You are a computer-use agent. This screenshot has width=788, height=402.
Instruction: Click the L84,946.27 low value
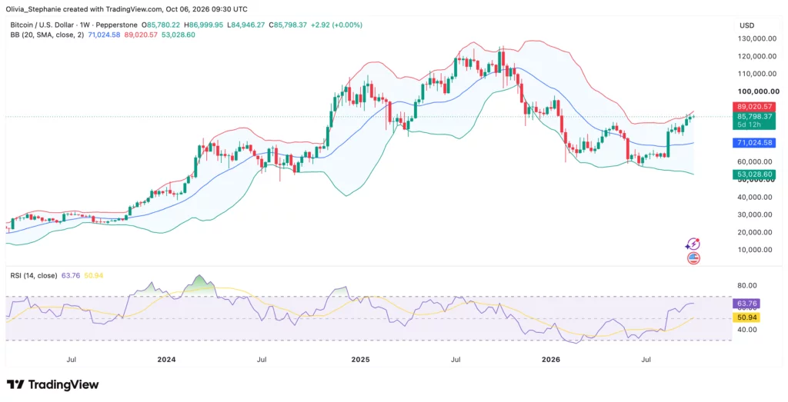click(x=246, y=25)
